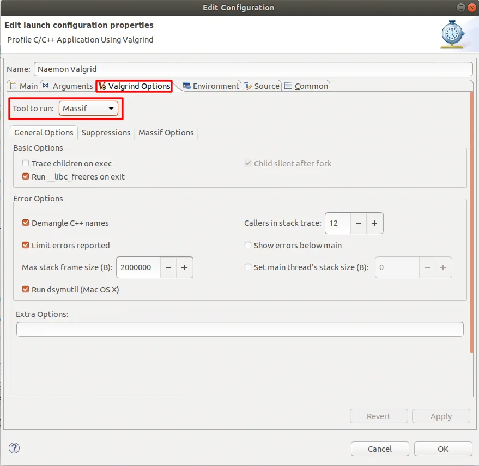The image size is (479, 466).
Task: Close the Edit Configuration dialog
Action: pos(472,7)
